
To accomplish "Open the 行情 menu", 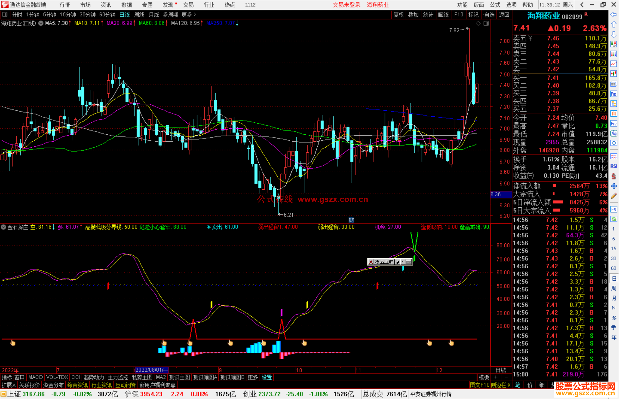I will tap(65, 5).
